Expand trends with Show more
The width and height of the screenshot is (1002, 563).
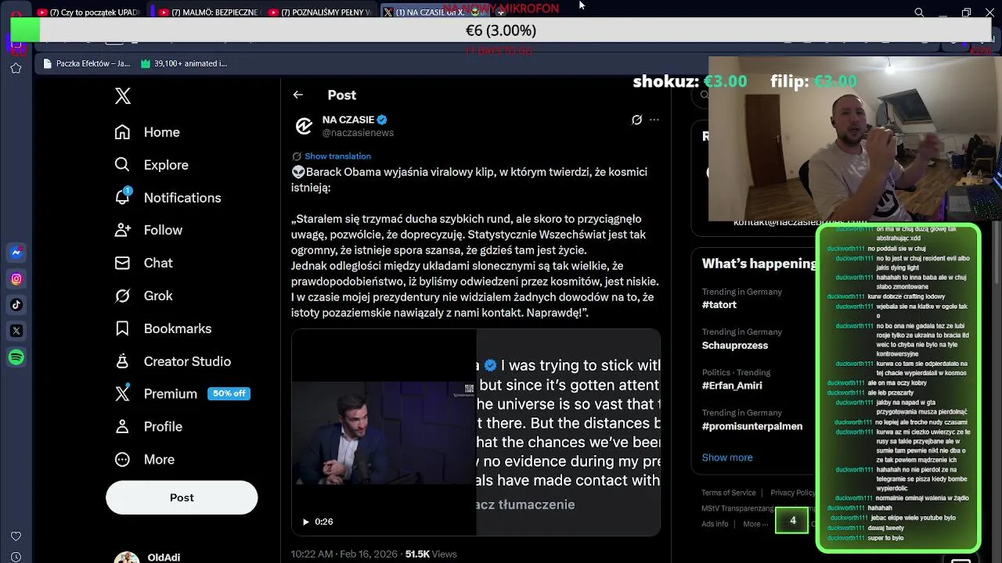[x=727, y=457]
